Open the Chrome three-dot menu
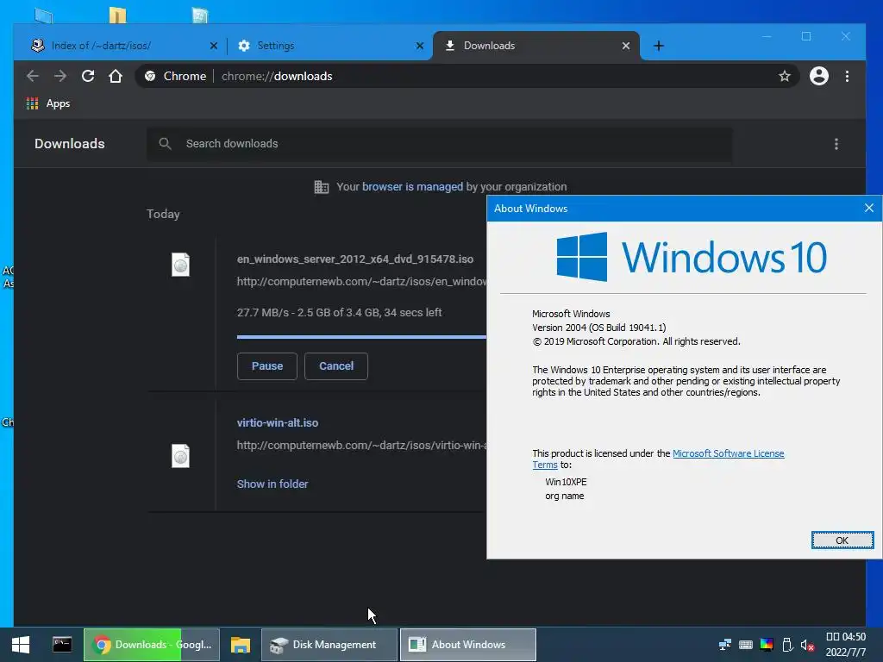Viewport: 883px width, 662px height. (x=847, y=76)
